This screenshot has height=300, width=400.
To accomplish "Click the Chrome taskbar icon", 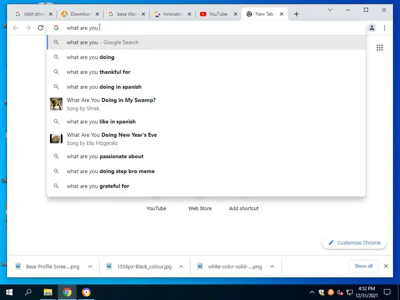I will tap(67, 292).
